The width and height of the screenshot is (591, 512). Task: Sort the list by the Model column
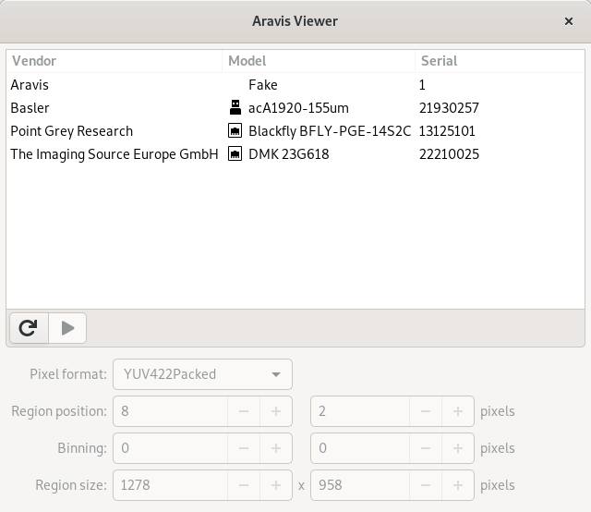pyautogui.click(x=319, y=61)
